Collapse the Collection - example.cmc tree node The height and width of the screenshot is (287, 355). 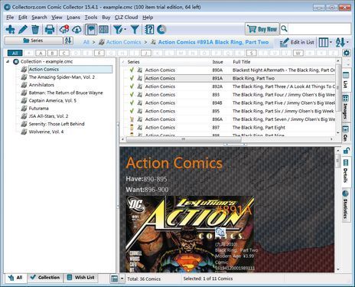(8, 61)
